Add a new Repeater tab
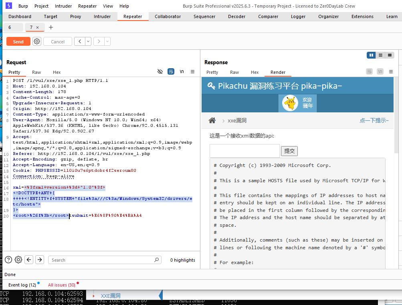Image resolution: width=402 pixels, height=305 pixels. click(51, 27)
